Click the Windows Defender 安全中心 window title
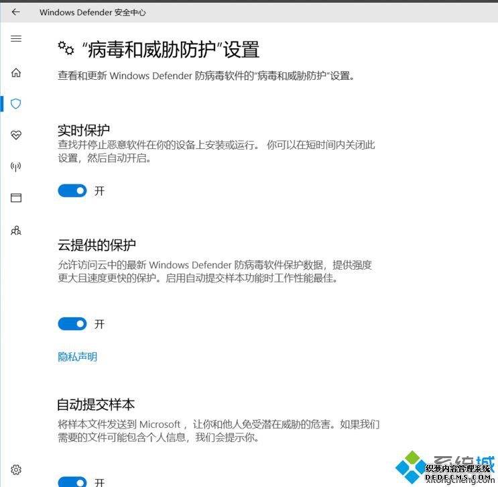This screenshot has width=498, height=487. click(92, 12)
